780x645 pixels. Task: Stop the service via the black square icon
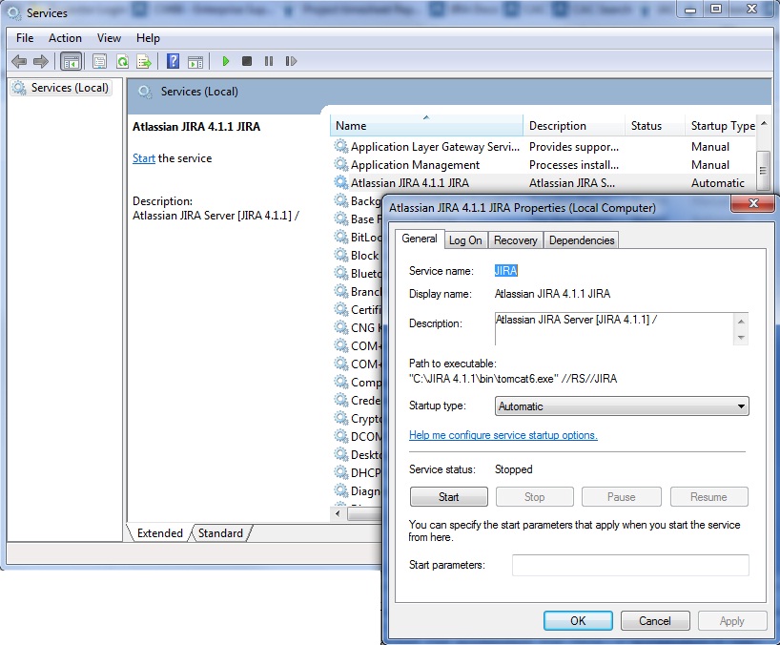[x=248, y=61]
